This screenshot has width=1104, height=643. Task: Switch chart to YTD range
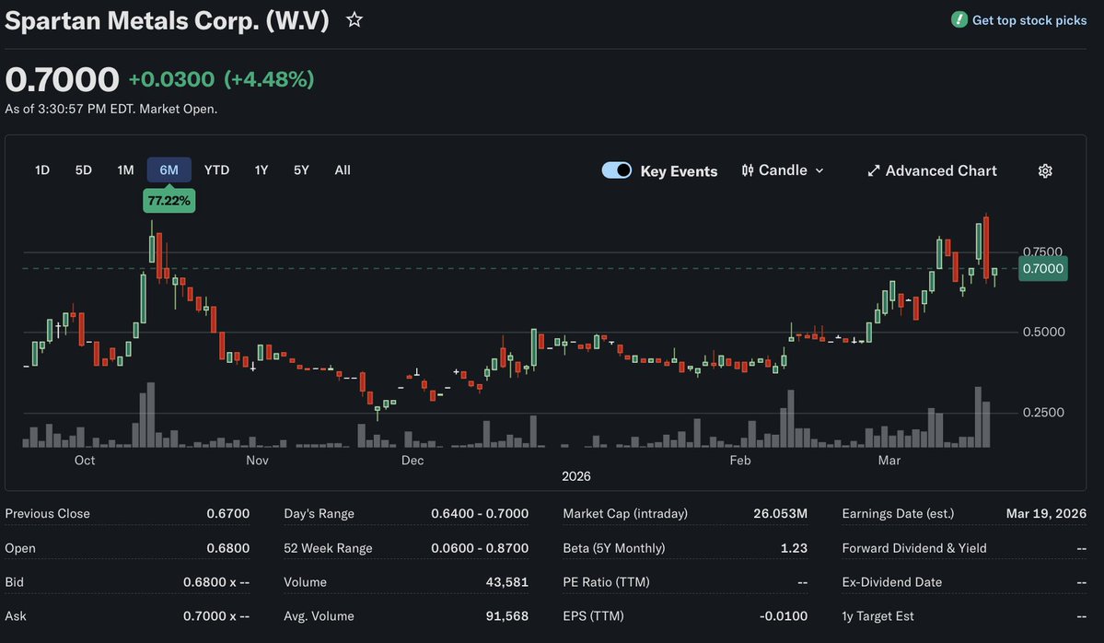[217, 170]
